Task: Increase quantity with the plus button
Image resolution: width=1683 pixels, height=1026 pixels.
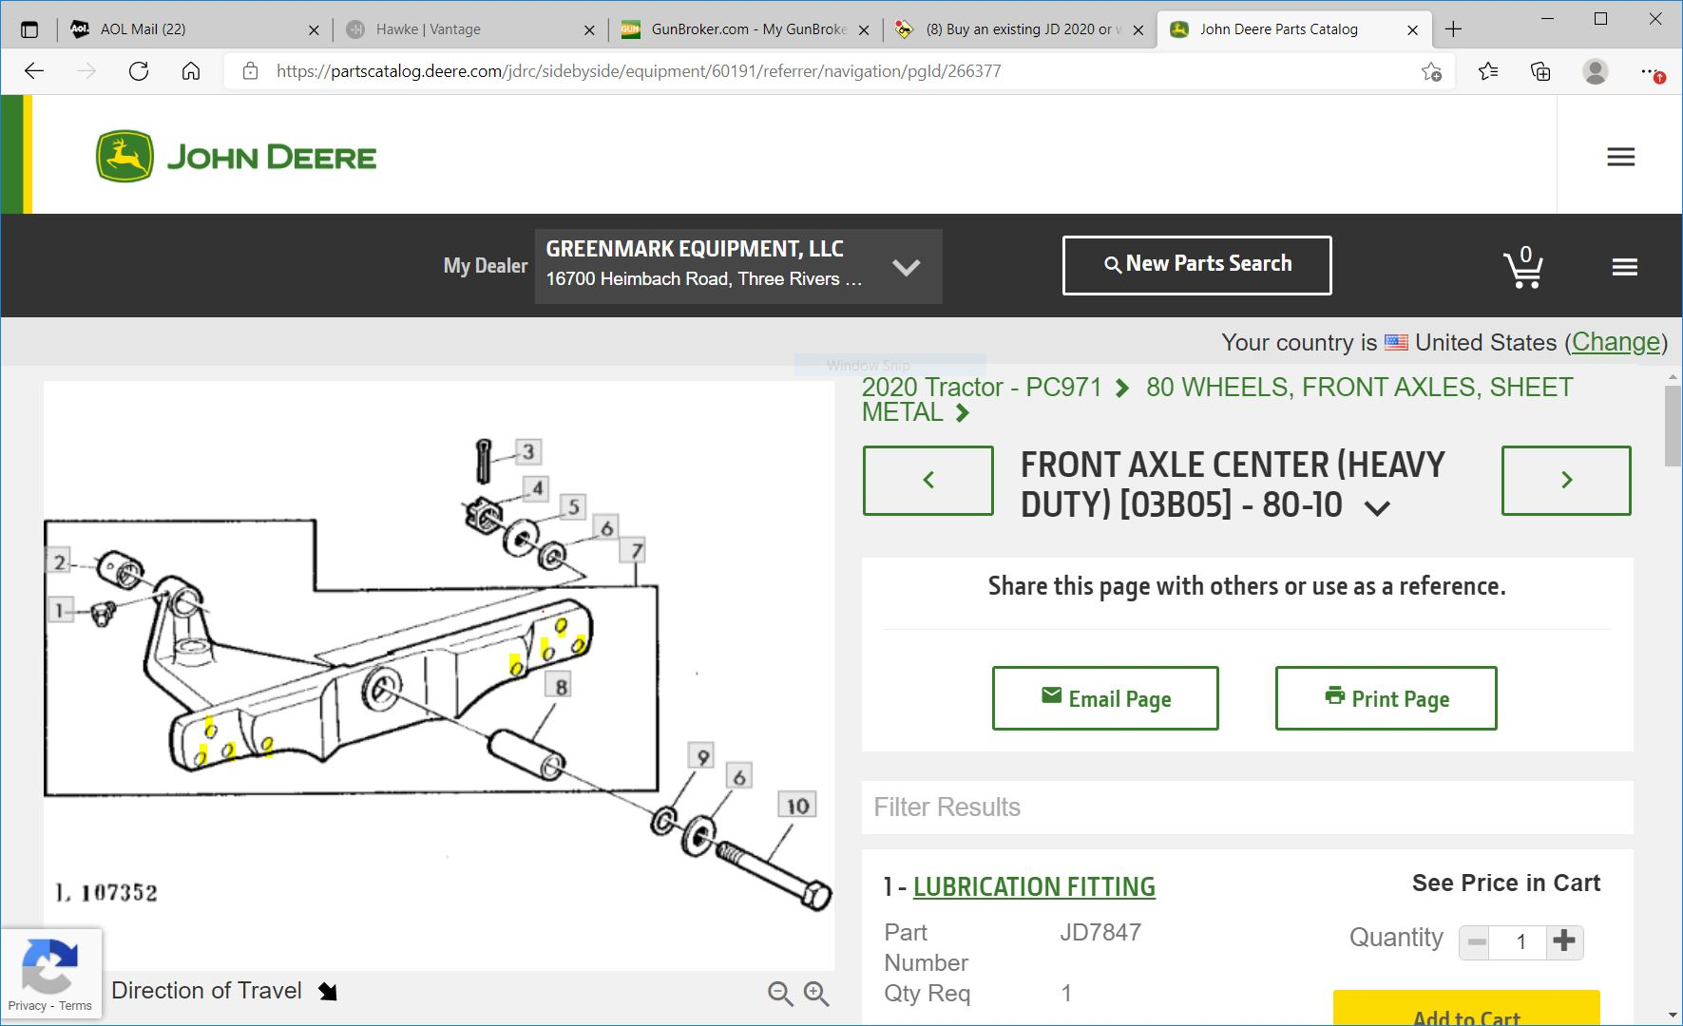Action: pyautogui.click(x=1564, y=941)
